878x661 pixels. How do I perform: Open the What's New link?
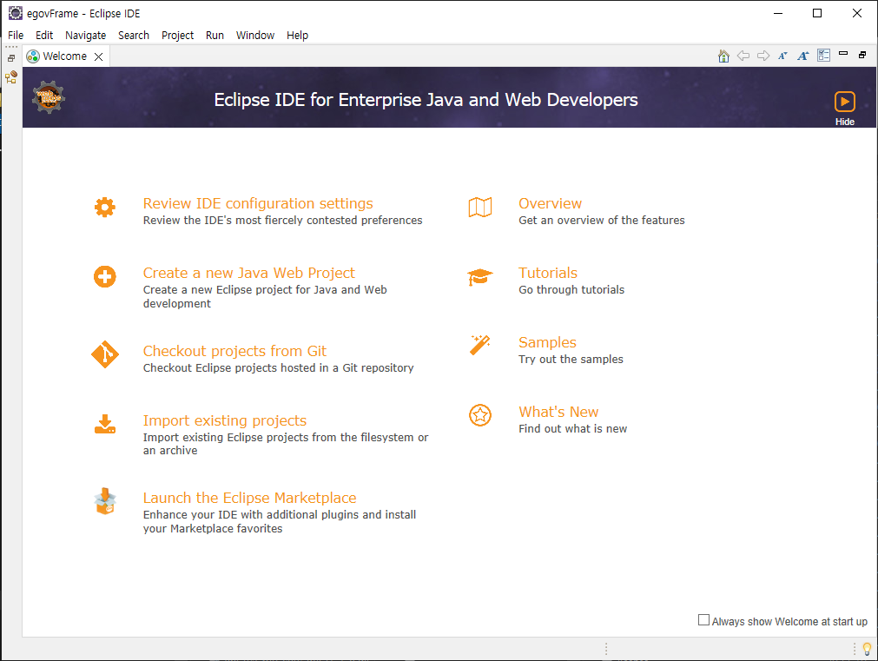pyautogui.click(x=558, y=412)
